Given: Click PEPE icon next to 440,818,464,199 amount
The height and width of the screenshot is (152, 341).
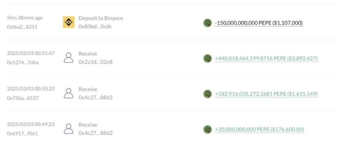Looking at the screenshot, I should click(207, 59).
